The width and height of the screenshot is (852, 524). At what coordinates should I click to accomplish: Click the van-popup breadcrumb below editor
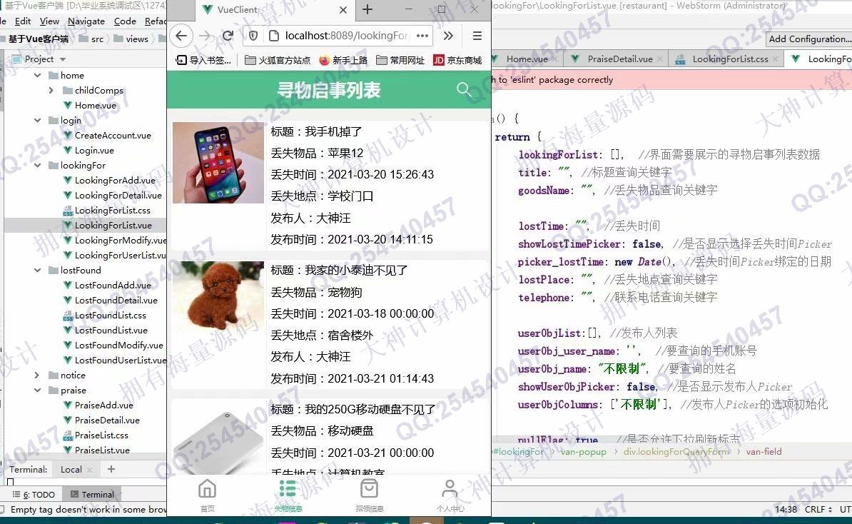tap(583, 452)
